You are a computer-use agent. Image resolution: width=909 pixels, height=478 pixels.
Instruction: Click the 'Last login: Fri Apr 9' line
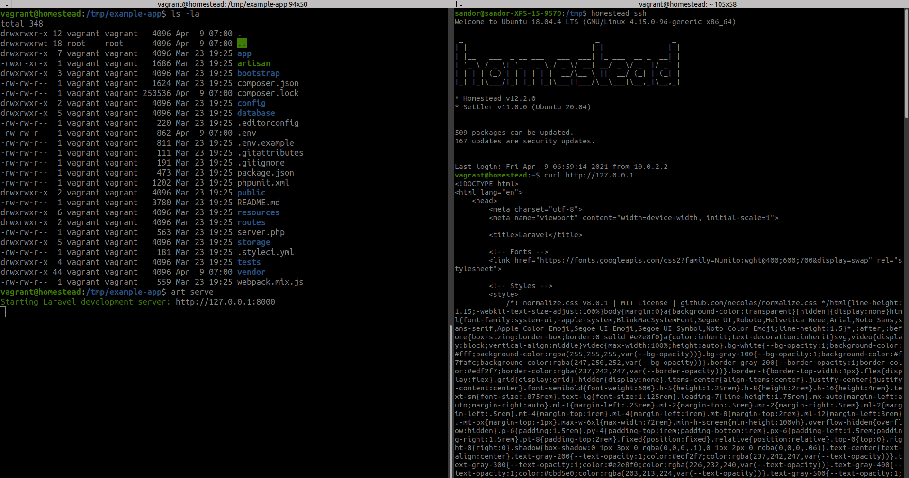pos(561,167)
